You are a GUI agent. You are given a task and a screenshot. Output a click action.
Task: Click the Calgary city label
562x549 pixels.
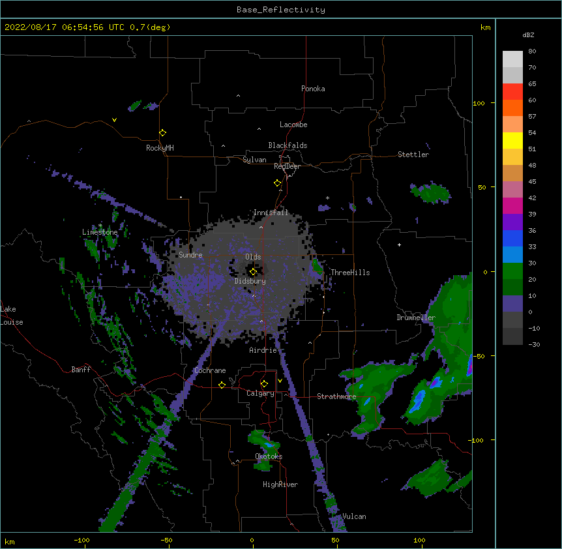click(260, 393)
